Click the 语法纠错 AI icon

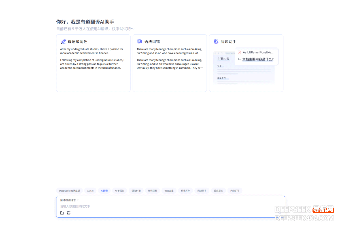coord(139,41)
